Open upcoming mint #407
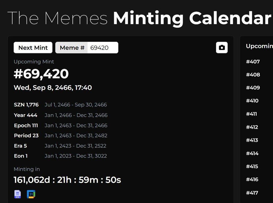The height and width of the screenshot is (203, 273). [x=253, y=62]
